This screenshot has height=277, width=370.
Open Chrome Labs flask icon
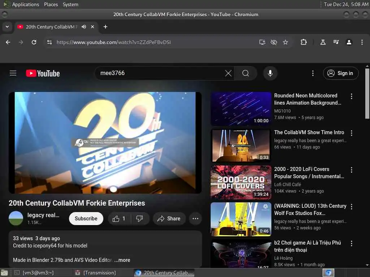click(323, 42)
